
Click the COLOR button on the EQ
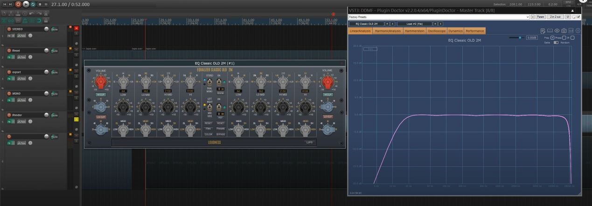pos(208,134)
